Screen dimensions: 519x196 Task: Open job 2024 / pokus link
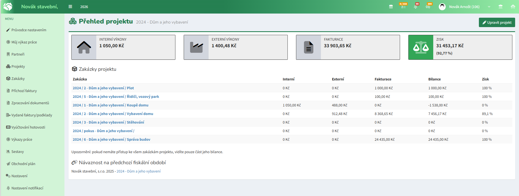click(103, 131)
